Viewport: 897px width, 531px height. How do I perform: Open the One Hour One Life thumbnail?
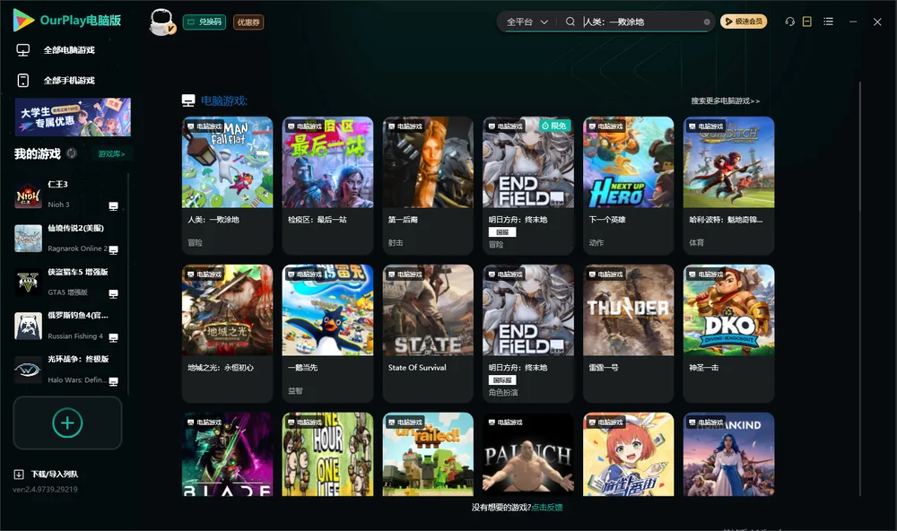(327, 455)
